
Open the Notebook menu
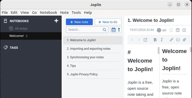[x=48, y=13]
